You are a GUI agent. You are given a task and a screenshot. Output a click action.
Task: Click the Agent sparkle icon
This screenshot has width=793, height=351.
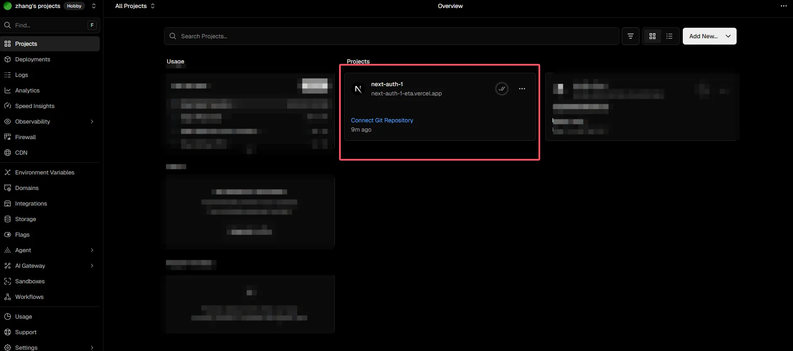tap(8, 250)
